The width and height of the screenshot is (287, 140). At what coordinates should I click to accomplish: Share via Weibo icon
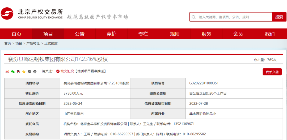click(7, 72)
